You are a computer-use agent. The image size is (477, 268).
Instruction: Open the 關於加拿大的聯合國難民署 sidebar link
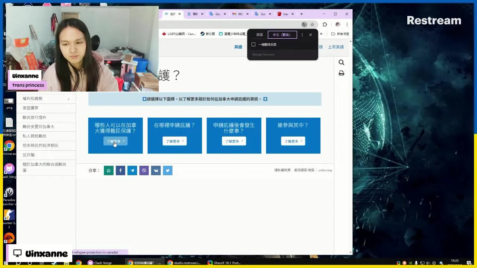click(x=44, y=167)
